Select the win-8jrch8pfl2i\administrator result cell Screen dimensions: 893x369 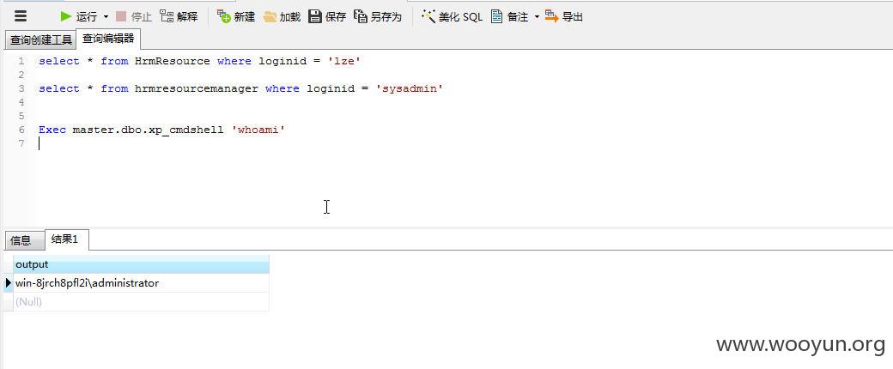(141, 283)
